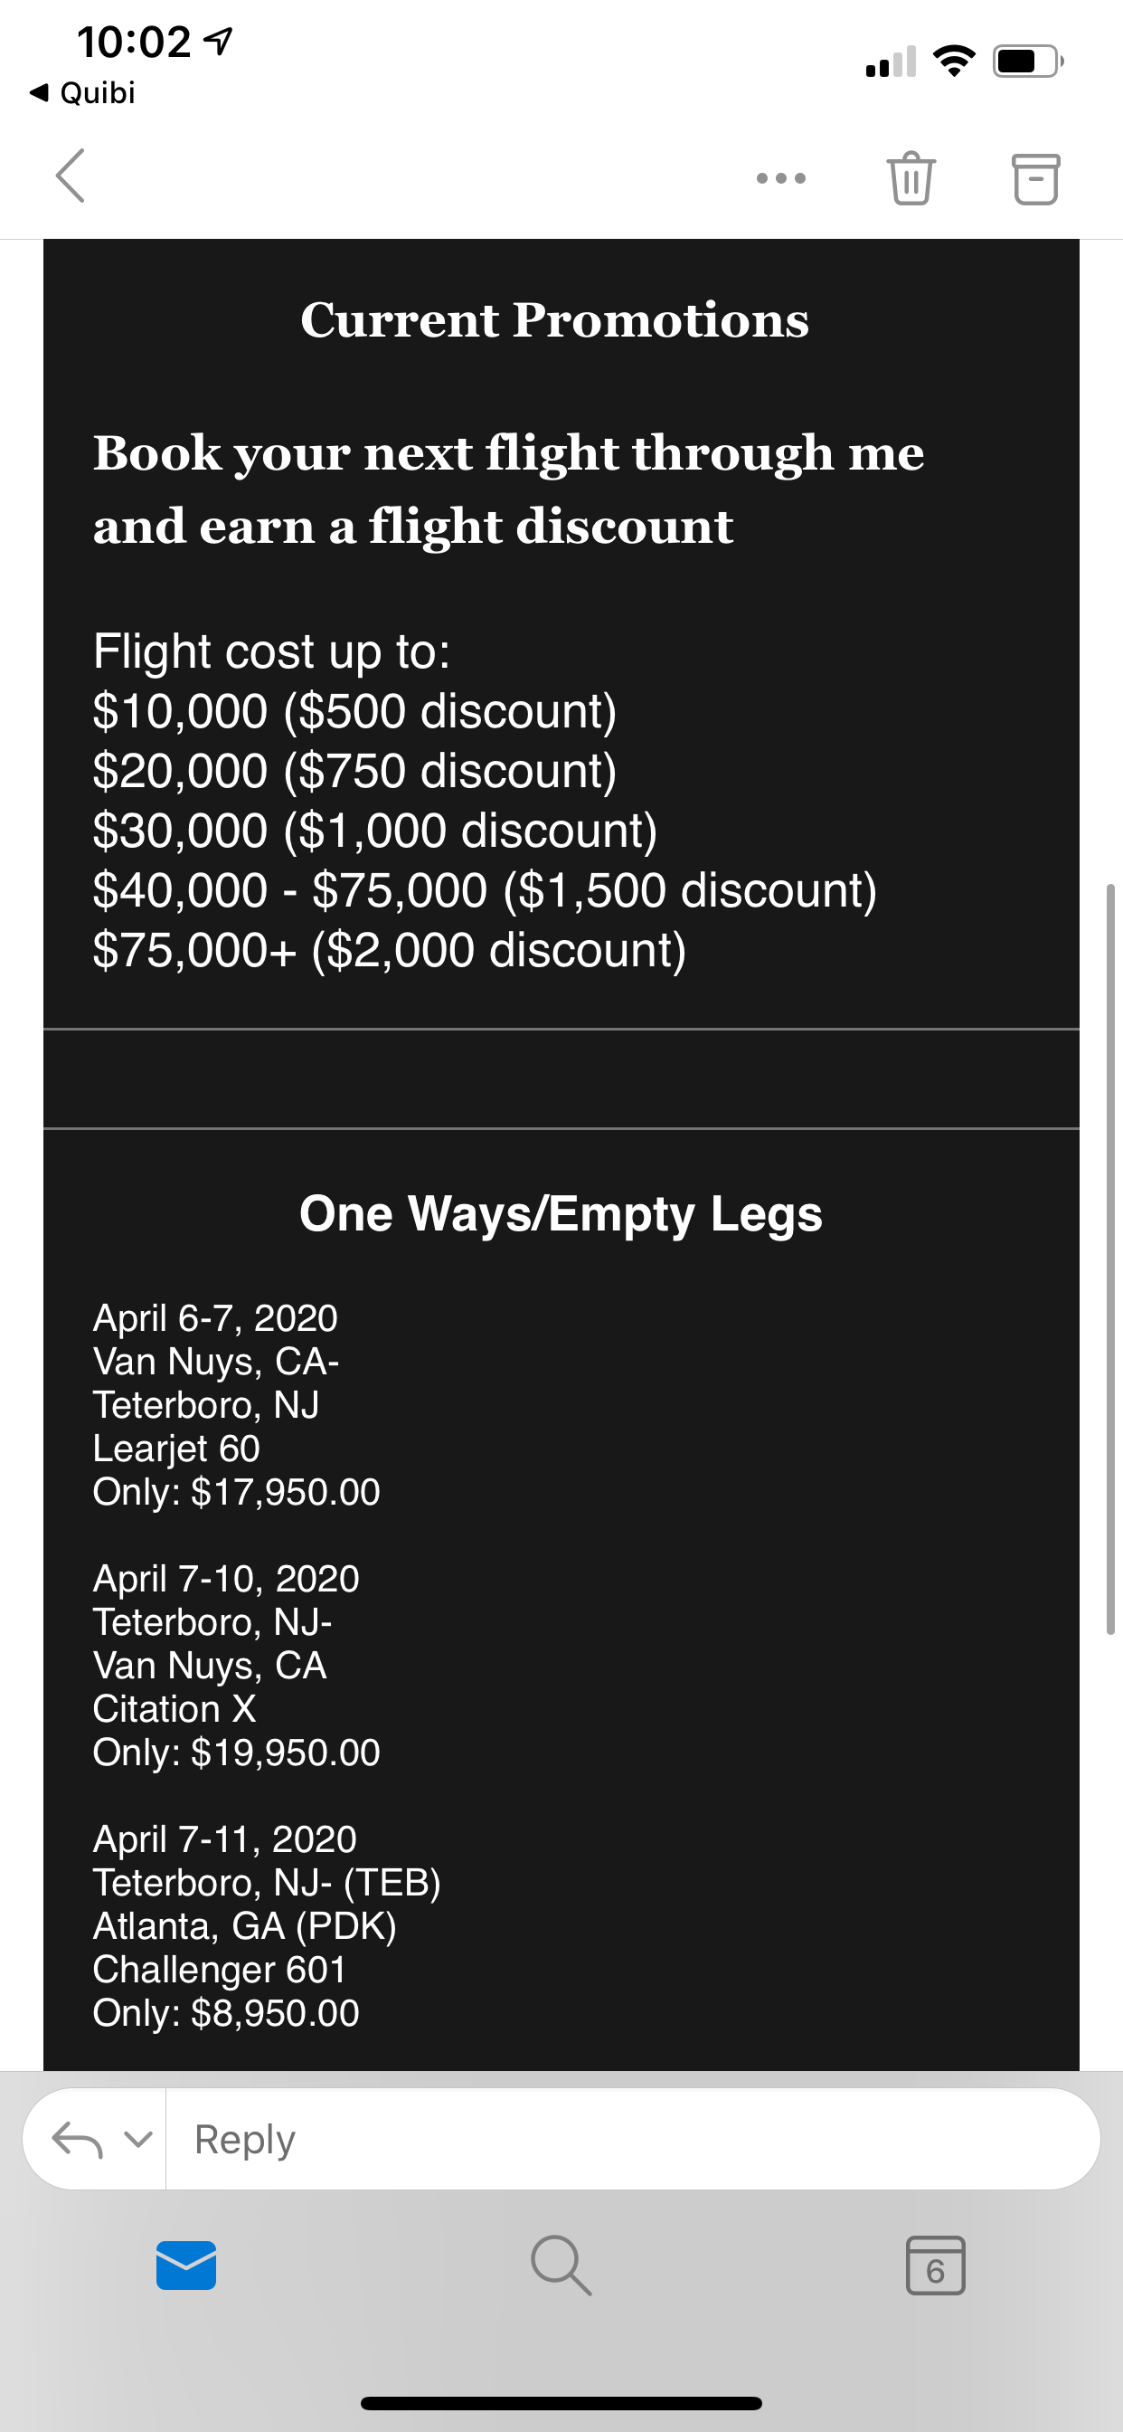Tap the Current Promotions heading
The width and height of the screenshot is (1123, 2432).
tap(555, 320)
